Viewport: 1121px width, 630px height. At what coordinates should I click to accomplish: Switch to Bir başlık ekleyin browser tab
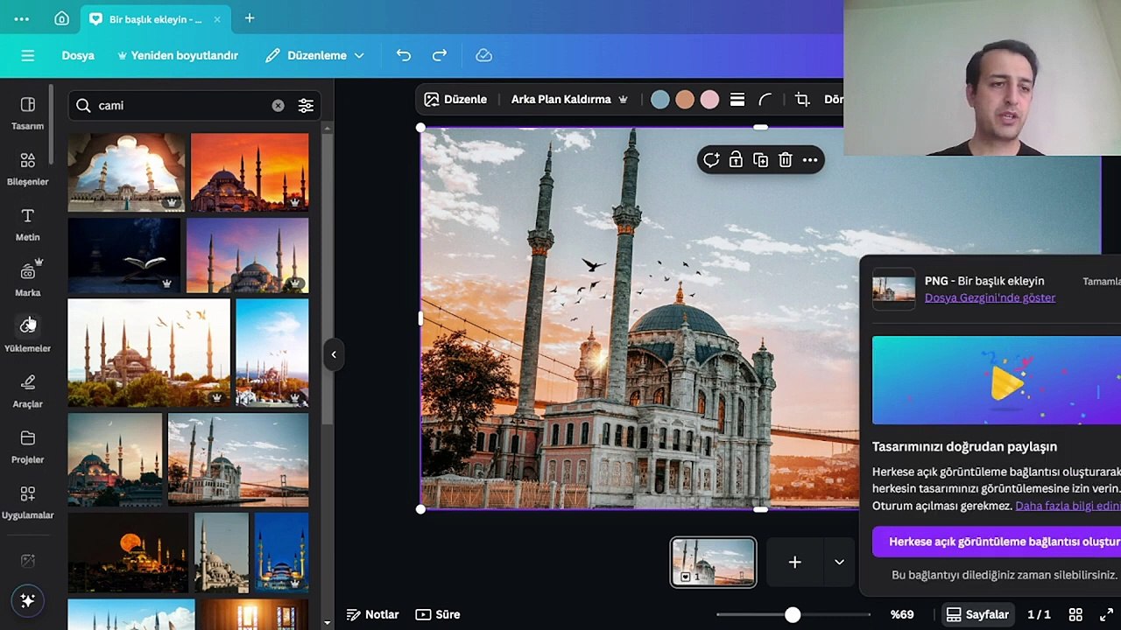pos(155,18)
